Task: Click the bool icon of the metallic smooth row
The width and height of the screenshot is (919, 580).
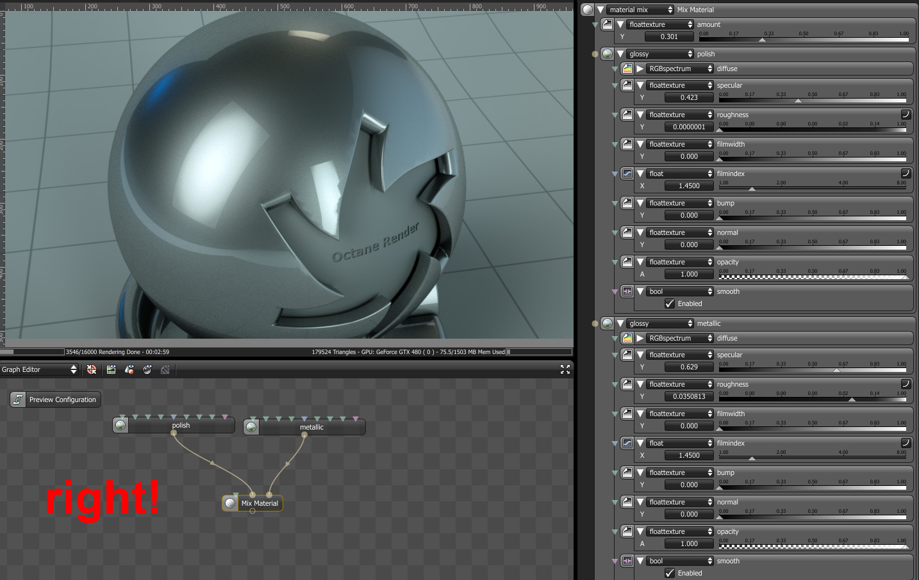Action: coord(627,561)
